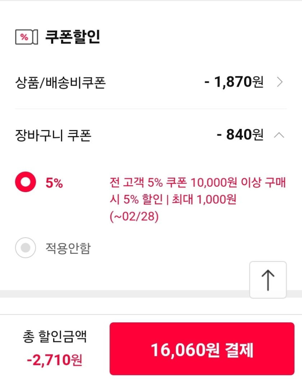Select the 적용안함 radio button

coord(25,248)
